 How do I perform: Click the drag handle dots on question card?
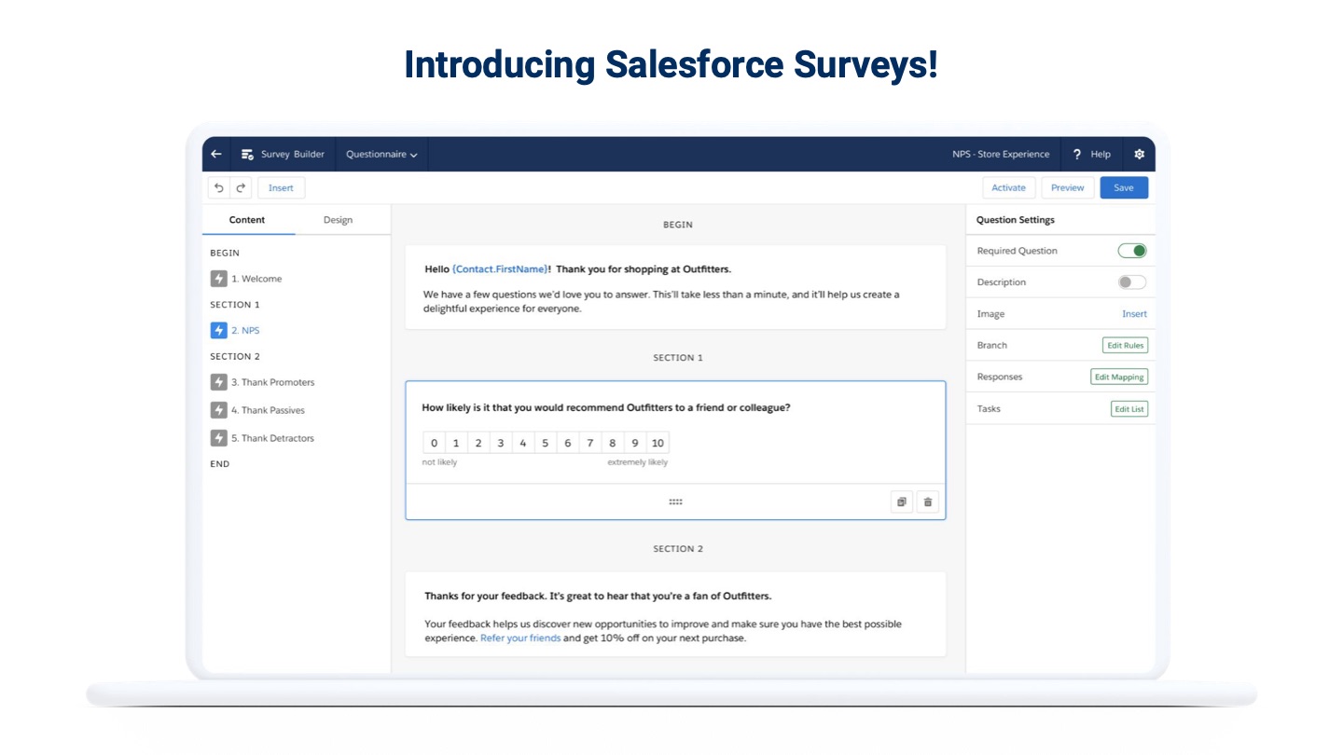click(675, 501)
